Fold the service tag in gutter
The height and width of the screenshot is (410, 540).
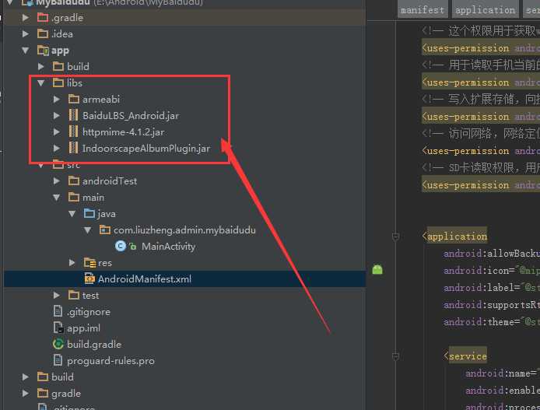tap(396, 356)
